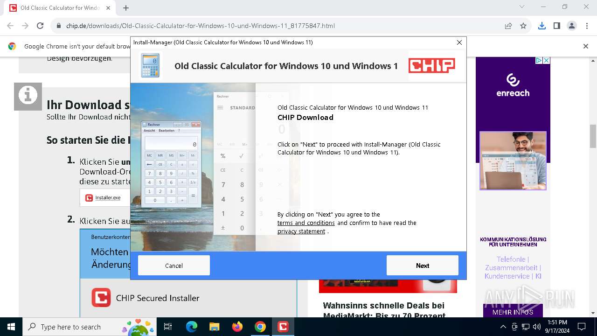Click Next in the Install-Manager dialog

pos(422,266)
